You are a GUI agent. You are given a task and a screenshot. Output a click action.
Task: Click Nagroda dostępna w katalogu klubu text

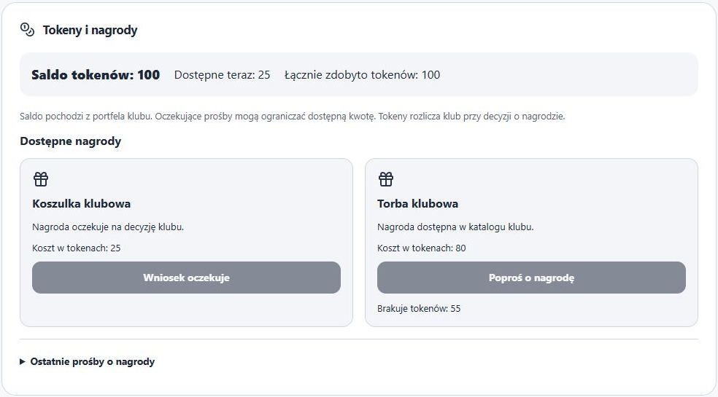455,227
